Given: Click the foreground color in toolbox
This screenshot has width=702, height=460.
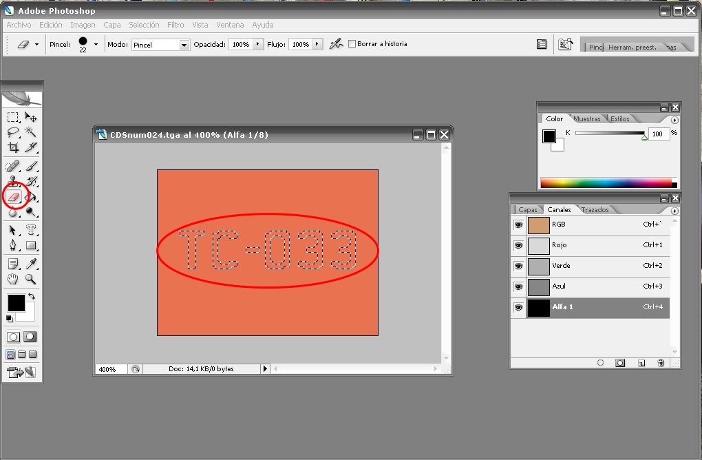Looking at the screenshot, I should point(16,303).
